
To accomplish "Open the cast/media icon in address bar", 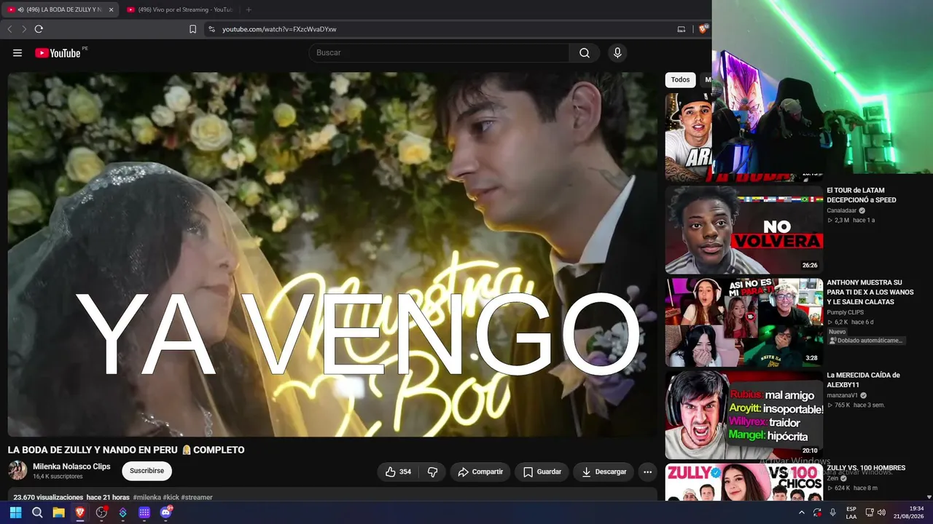I will click(682, 29).
